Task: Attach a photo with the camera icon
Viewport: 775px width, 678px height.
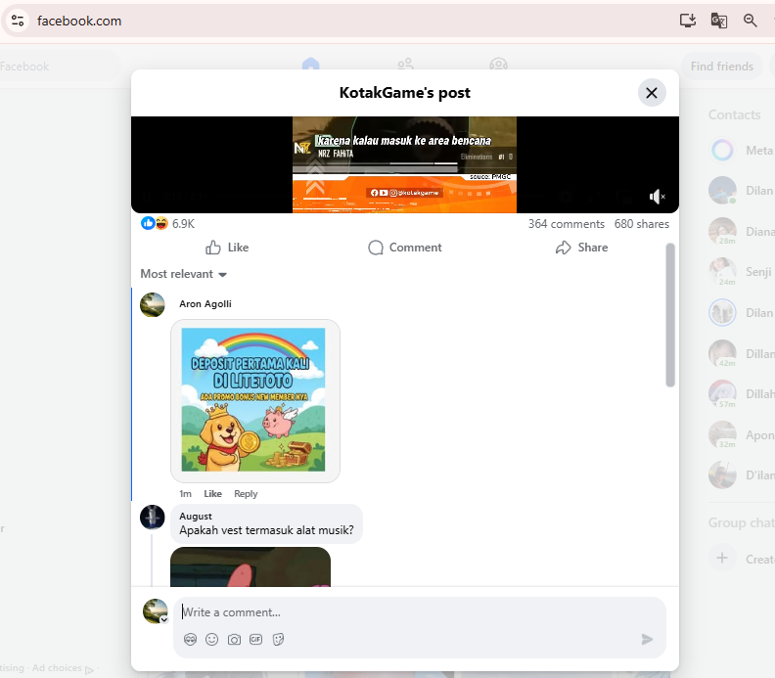Action: pos(234,640)
